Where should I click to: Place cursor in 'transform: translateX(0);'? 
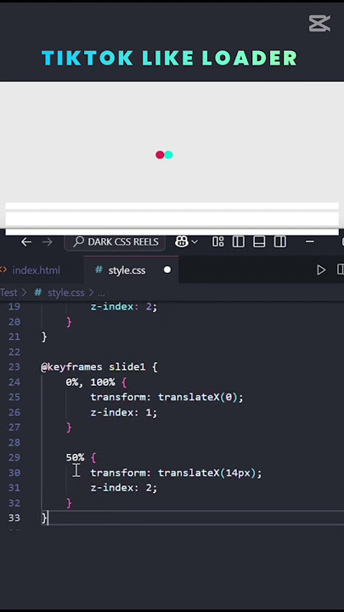(x=166, y=397)
